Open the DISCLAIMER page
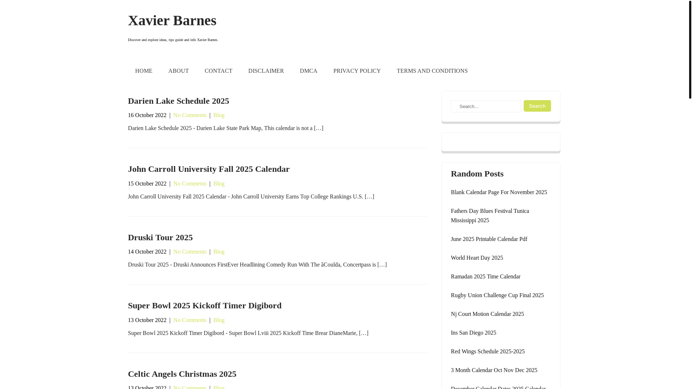 pos(266,71)
